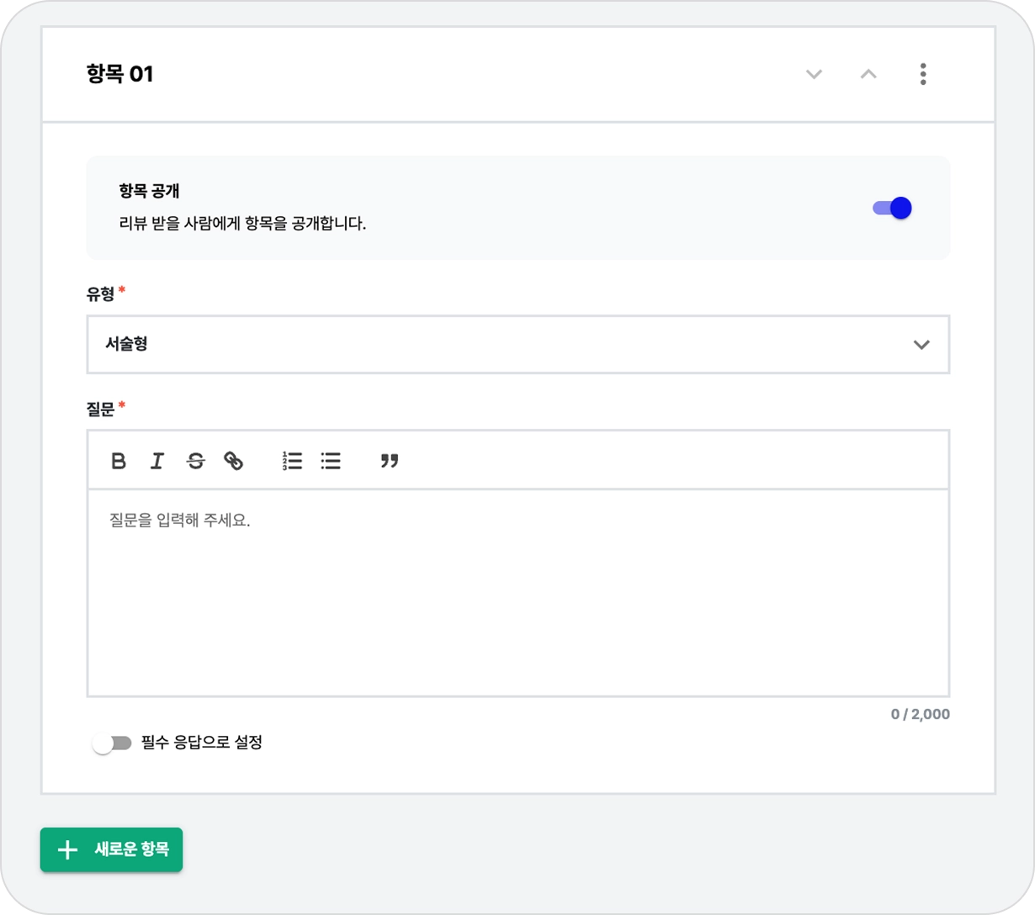
Task: Click the 항목 공개 label text
Action: tap(150, 191)
